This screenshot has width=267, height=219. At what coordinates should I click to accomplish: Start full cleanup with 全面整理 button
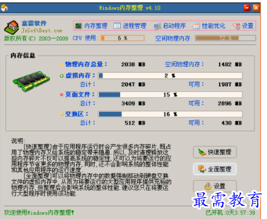pyautogui.click(x=215, y=169)
